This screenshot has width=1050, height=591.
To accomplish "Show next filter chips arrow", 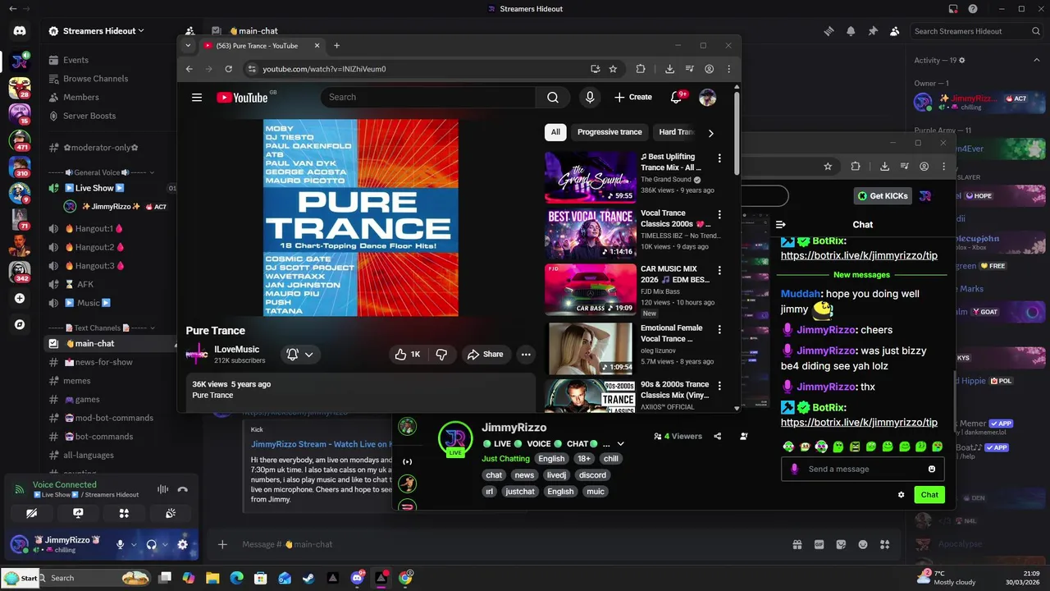I will [x=710, y=133].
